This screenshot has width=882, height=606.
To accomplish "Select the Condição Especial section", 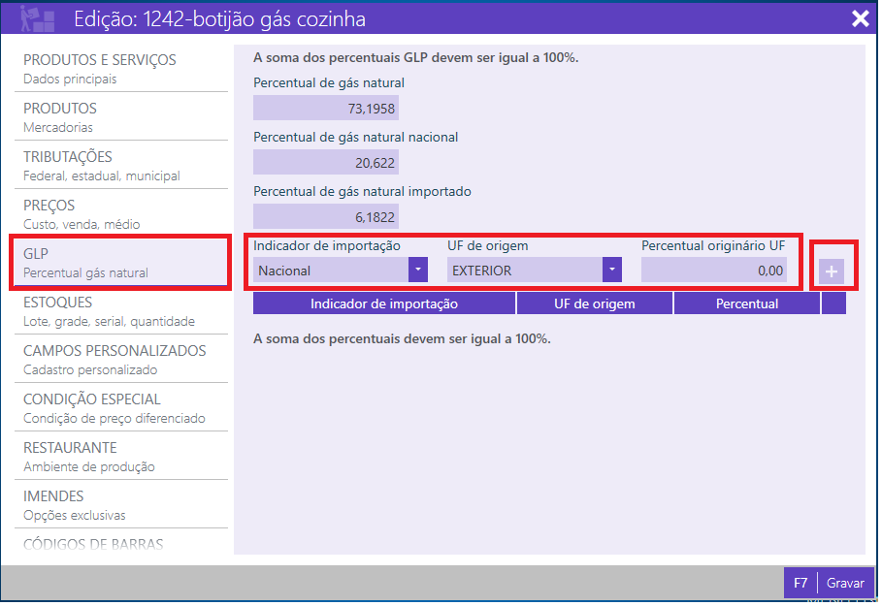I will pyautogui.click(x=114, y=408).
